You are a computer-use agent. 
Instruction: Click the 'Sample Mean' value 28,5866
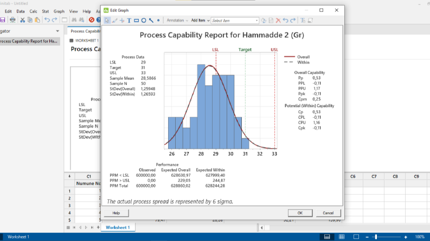coord(149,78)
